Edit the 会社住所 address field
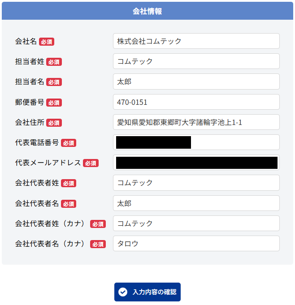The height and width of the screenshot is (305, 295). point(196,122)
